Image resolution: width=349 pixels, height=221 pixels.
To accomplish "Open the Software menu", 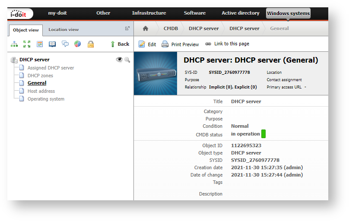I will [x=194, y=13].
